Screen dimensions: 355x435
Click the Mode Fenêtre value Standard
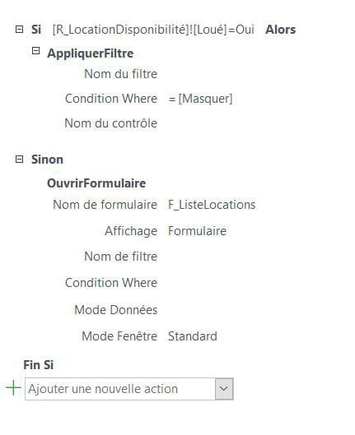pos(193,336)
